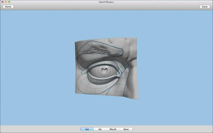Minimize the window with yellow button
The image size is (213, 133).
coord(6,2)
